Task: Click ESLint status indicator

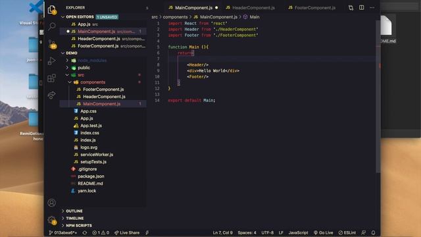Action: pos(347,232)
